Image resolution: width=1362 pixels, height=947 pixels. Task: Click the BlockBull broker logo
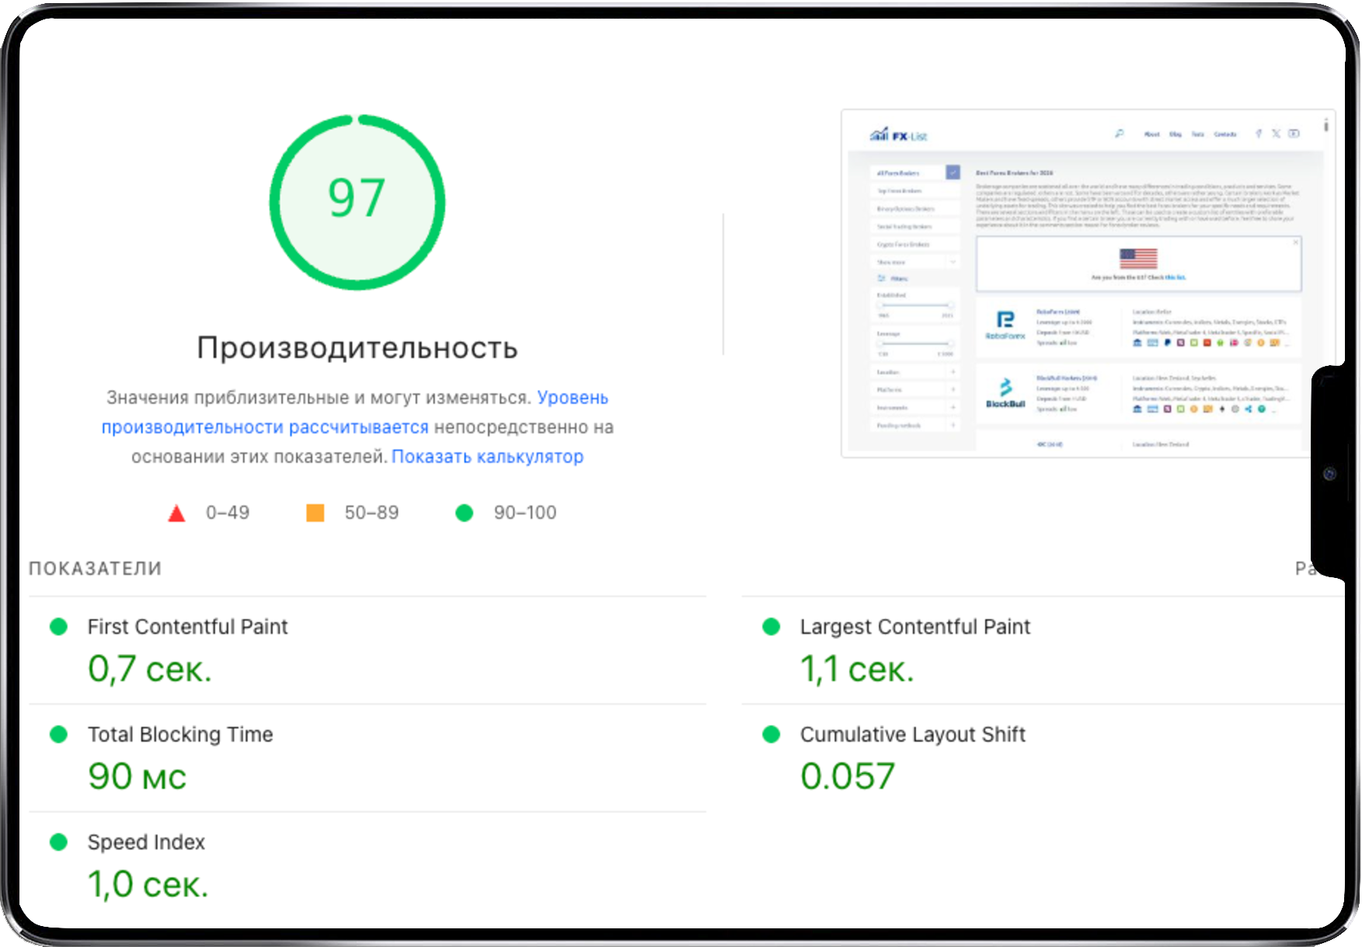(x=1005, y=390)
